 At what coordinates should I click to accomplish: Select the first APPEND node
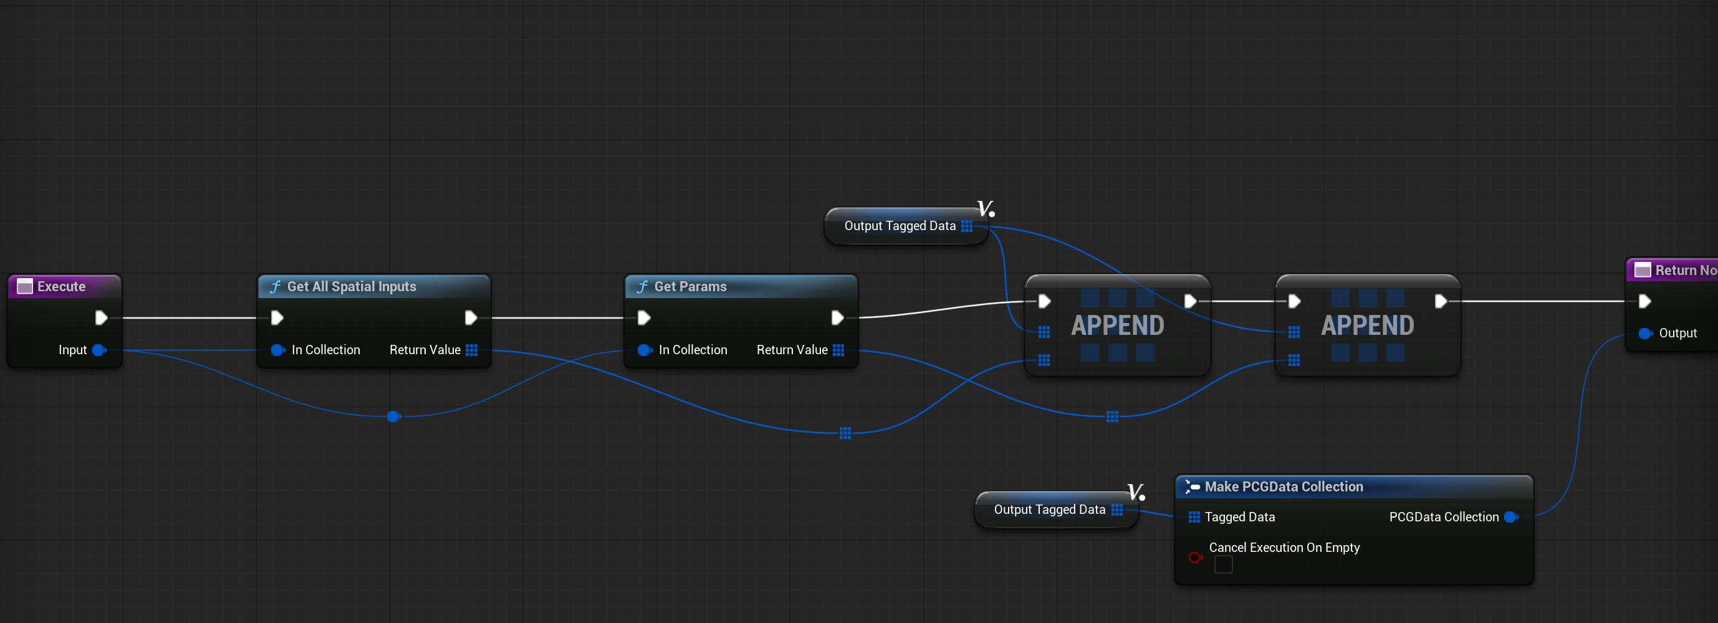pos(1117,326)
